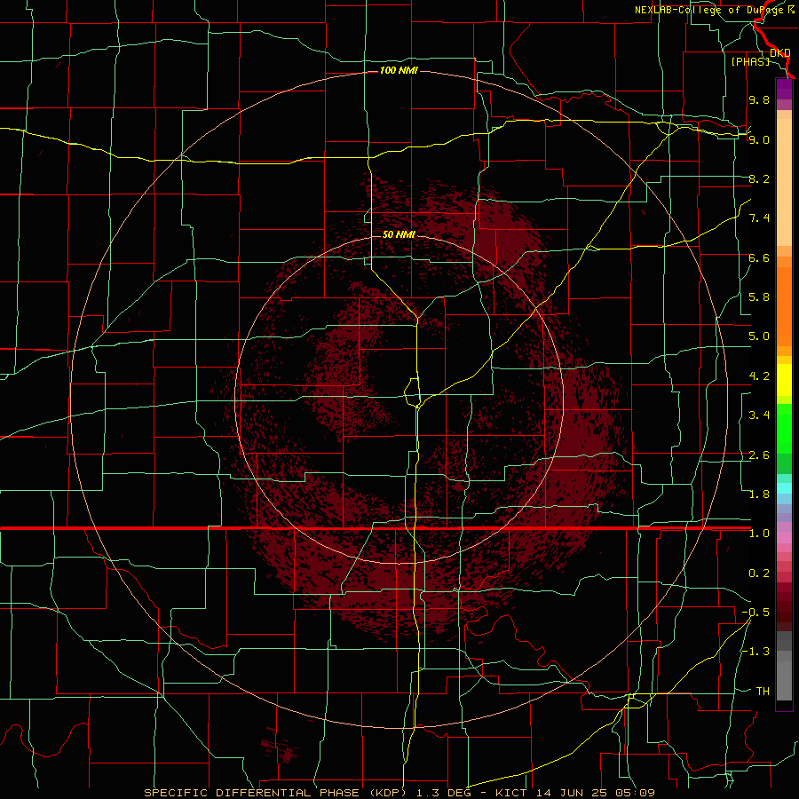Screen dimensions: 799x799
Task: Click the 9.0 scale value
Action: coord(759,139)
